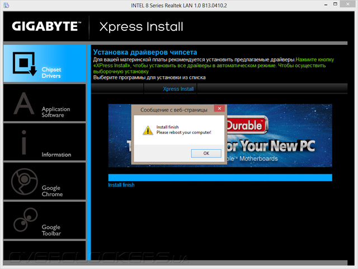The width and height of the screenshot is (358, 269).
Task: Click the Google Toolbar circles icon
Action: [25, 220]
